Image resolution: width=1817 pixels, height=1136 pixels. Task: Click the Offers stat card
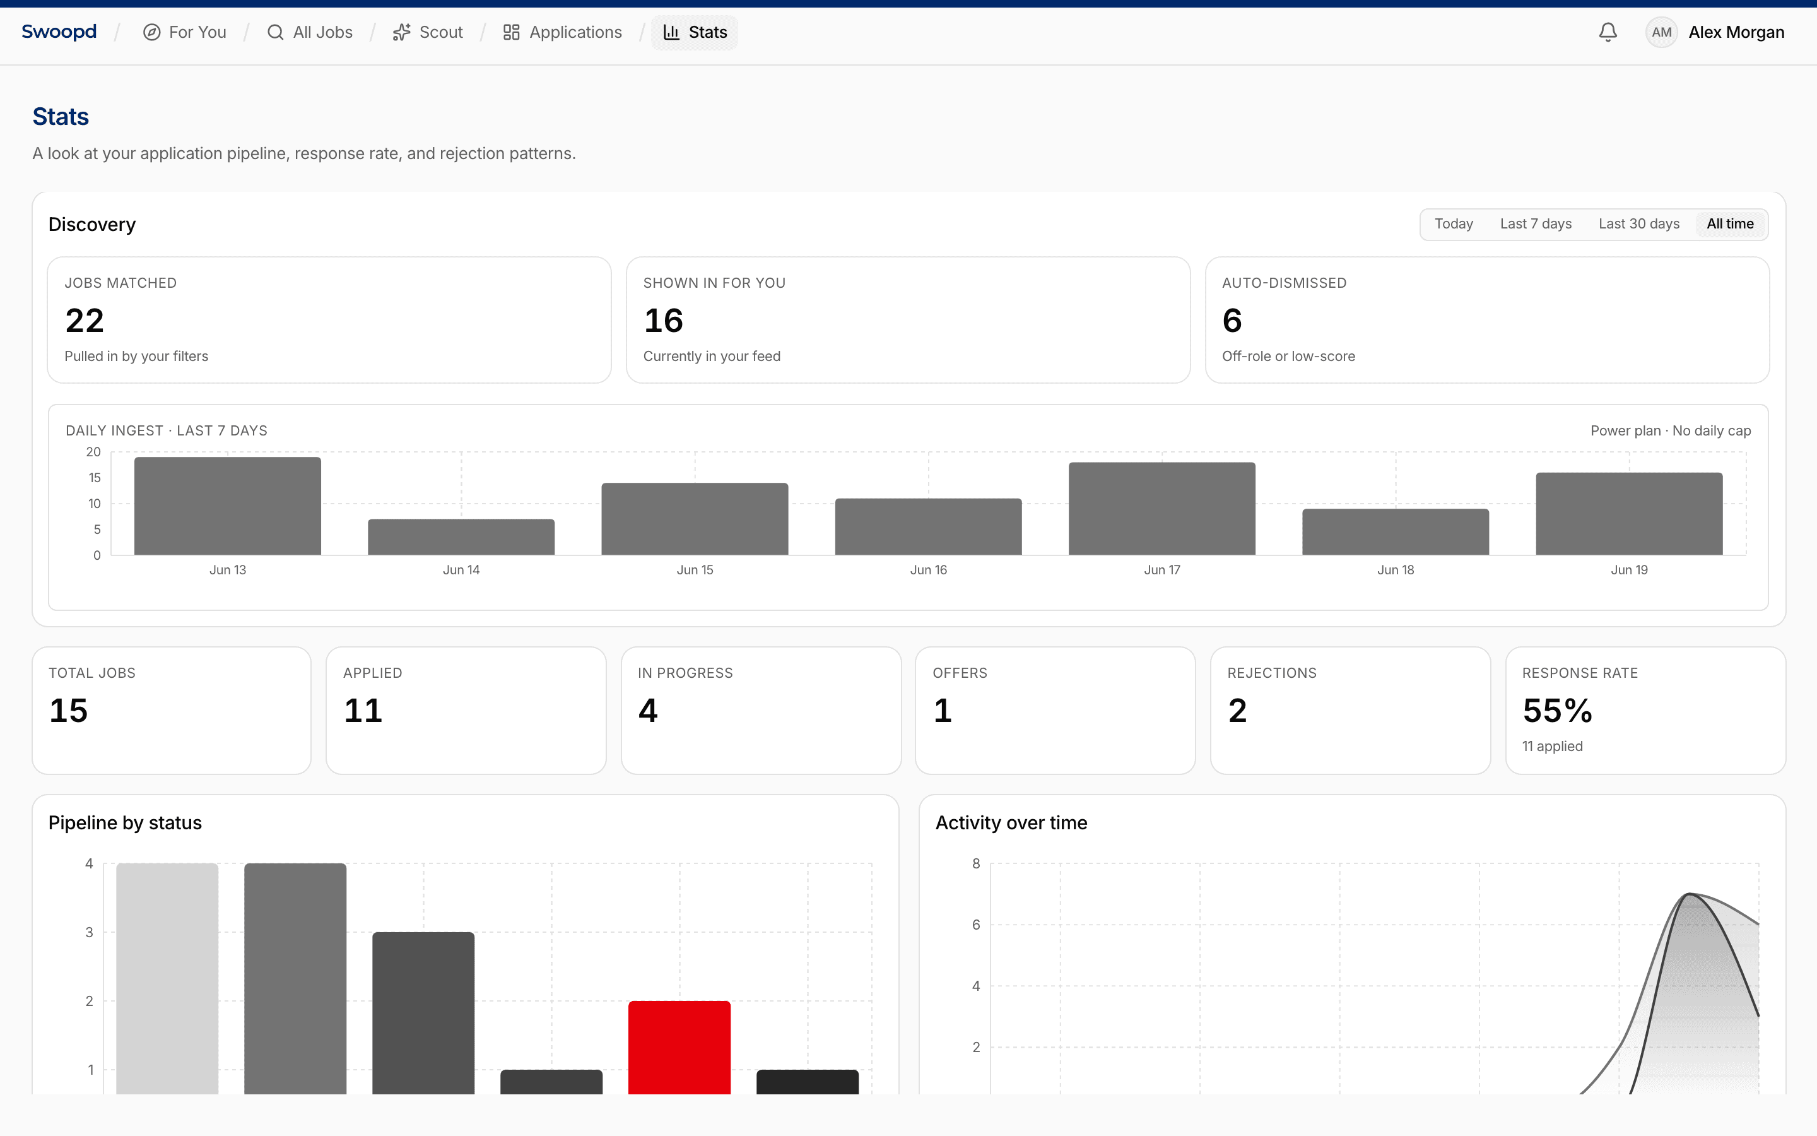(1055, 710)
